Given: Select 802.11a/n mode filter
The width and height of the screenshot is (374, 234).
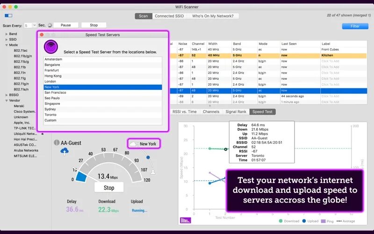Looking at the screenshot, I should tap(21, 89).
